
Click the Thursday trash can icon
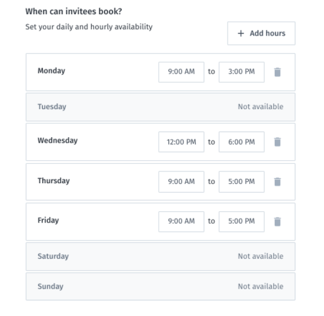(x=277, y=182)
